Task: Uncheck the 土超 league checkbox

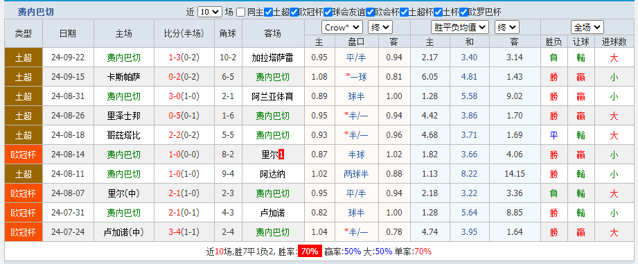Action: pos(268,12)
